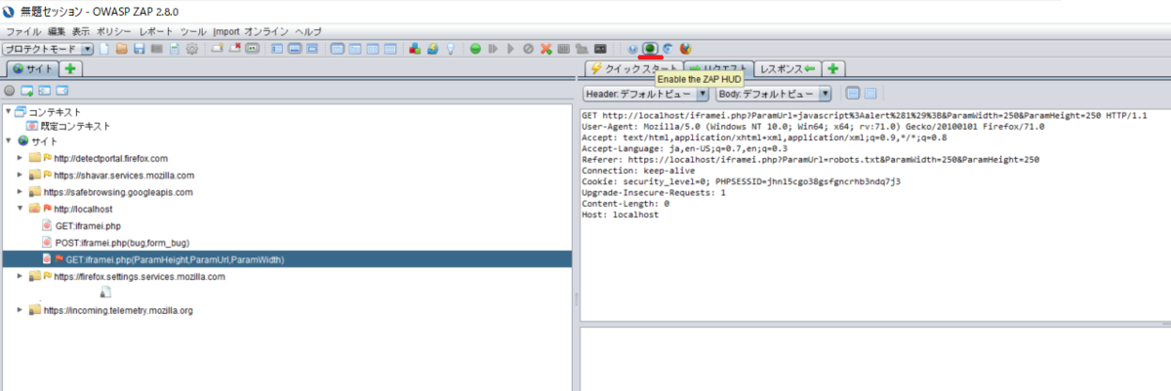1171x391 pixels.
Task: Enable the ZAP HUD green icon
Action: click(650, 49)
